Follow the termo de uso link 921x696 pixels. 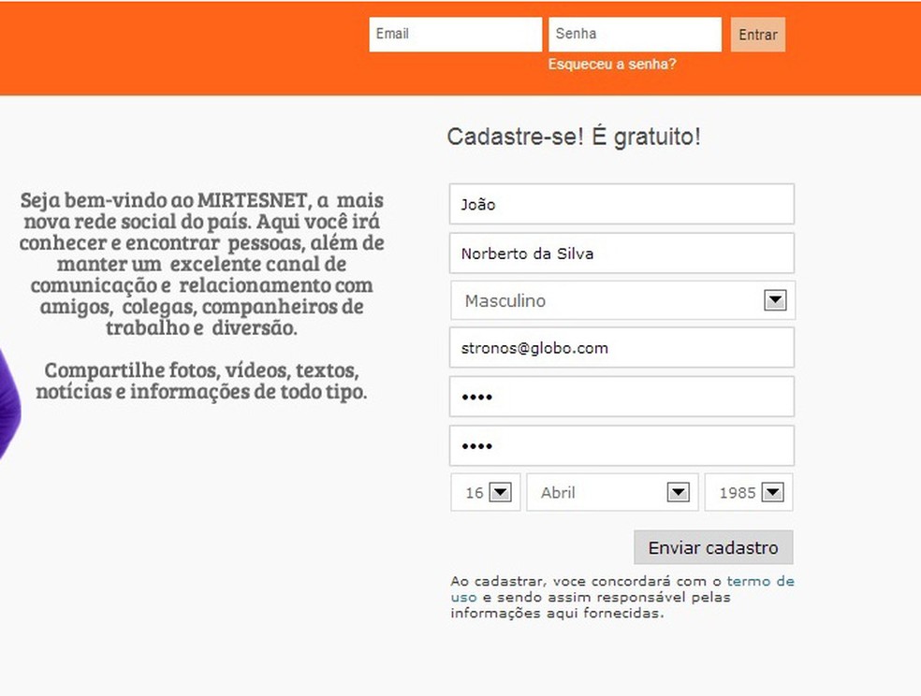tap(761, 580)
